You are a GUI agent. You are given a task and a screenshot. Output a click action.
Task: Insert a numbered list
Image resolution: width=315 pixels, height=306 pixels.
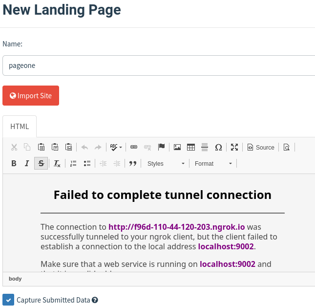click(73, 163)
